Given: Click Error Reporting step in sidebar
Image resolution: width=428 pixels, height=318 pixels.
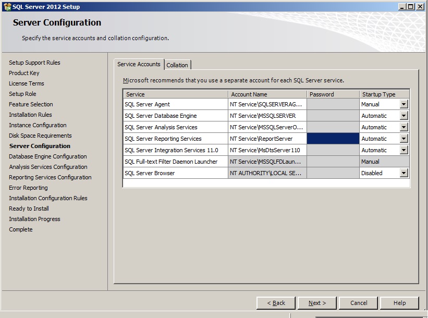Looking at the screenshot, I should click(28, 188).
